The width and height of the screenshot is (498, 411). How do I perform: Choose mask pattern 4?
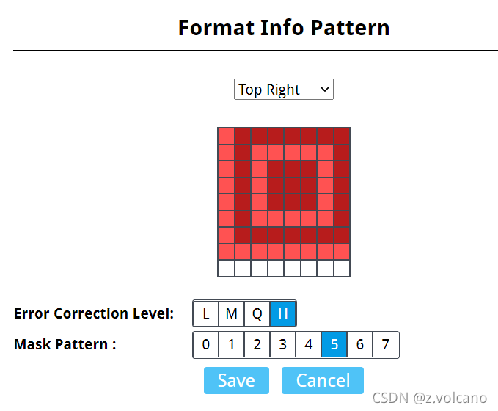[x=309, y=344]
